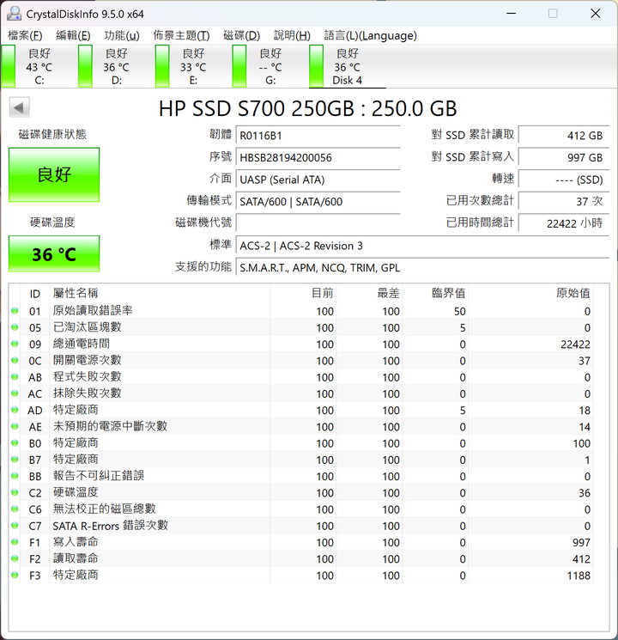Image resolution: width=618 pixels, height=640 pixels.
Task: Switch to the D: disk tab
Action: coord(116,66)
